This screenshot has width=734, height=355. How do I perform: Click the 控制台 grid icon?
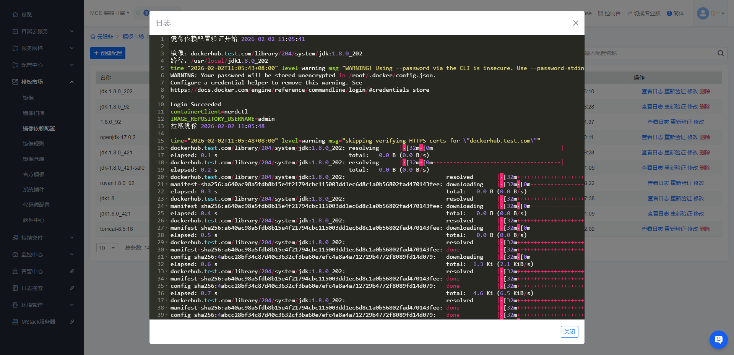click(600, 13)
